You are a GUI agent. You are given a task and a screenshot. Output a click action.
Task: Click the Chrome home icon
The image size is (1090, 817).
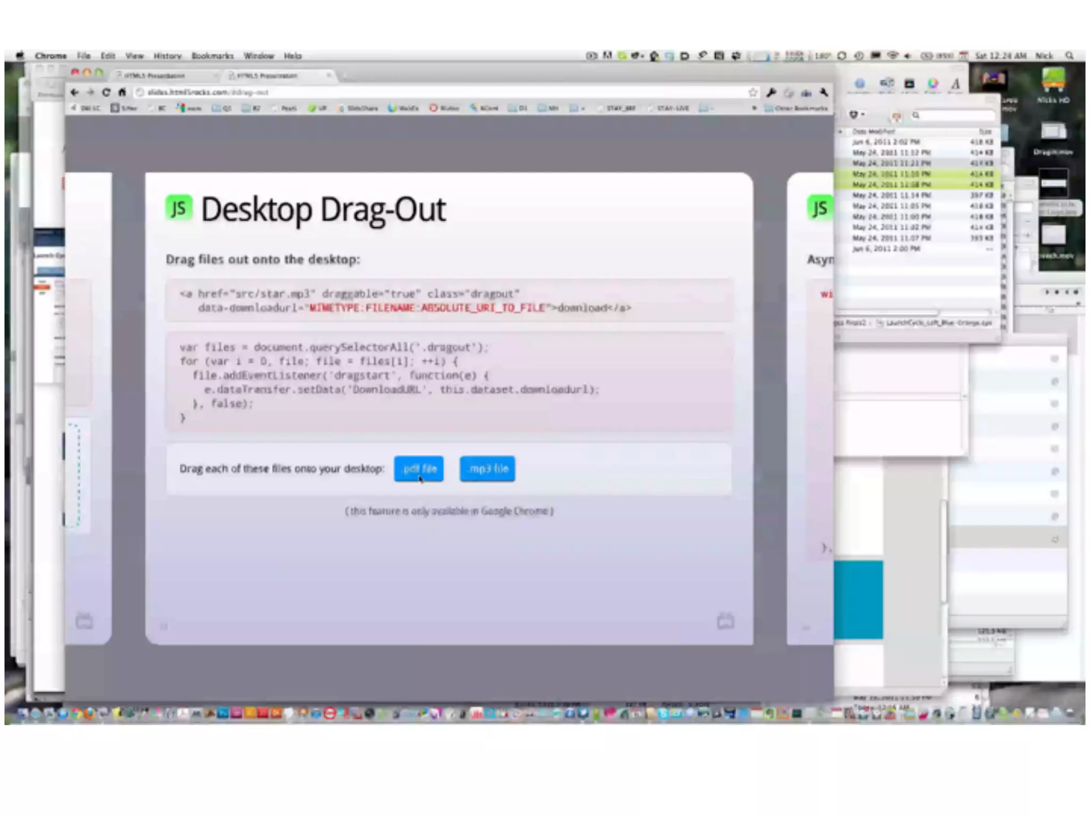(x=122, y=93)
